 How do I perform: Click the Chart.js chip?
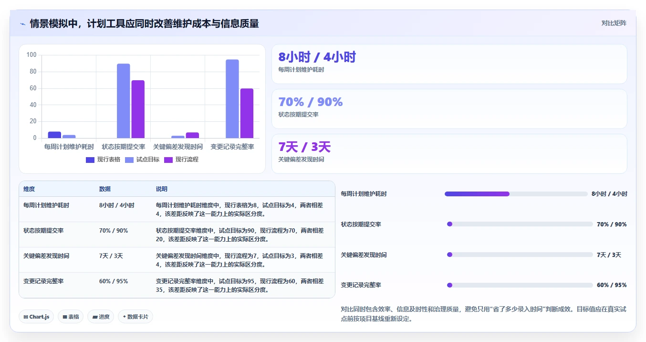[x=36, y=317]
